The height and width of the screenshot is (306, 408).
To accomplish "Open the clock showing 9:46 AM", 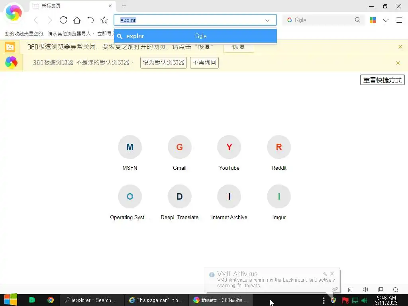I will pyautogui.click(x=386, y=300).
